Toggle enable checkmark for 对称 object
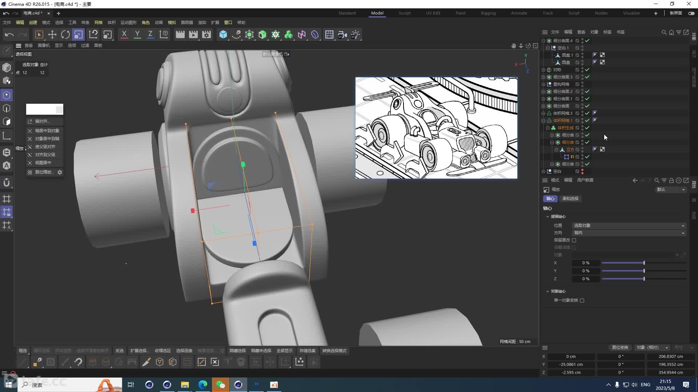This screenshot has width=698, height=392. [587, 70]
